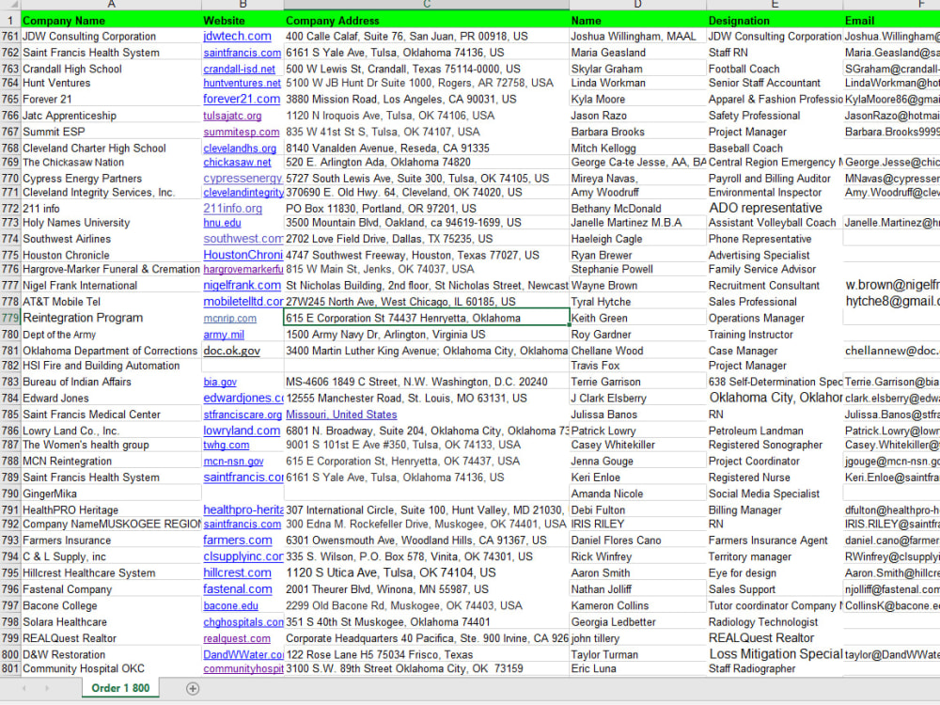Select the 1120 S Utica Ave address cell

426,573
